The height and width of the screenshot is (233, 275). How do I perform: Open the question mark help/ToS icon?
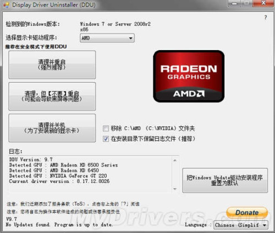266,18
